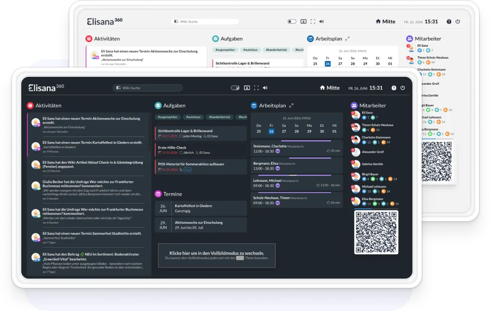The image size is (491, 311).
Task: Click Elisana 360 logo in dark dashboard
Action: 46,88
